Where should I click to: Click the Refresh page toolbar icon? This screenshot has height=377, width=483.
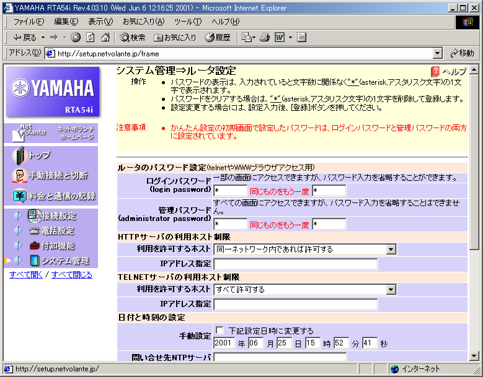(90, 37)
